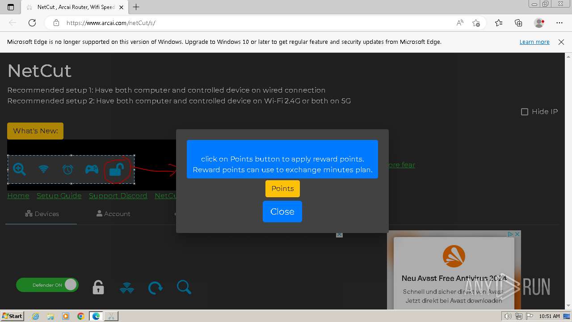This screenshot has height=322, width=572.
Task: Close the reward points dialog
Action: (x=282, y=212)
